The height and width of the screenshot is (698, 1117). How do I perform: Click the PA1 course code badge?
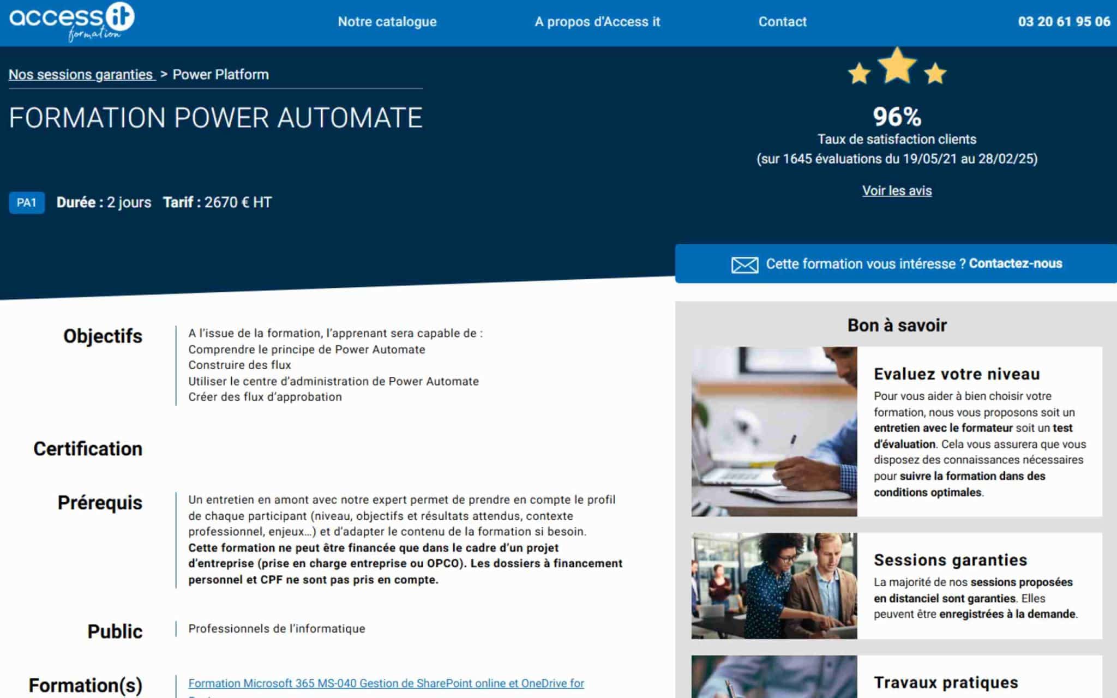tap(27, 203)
